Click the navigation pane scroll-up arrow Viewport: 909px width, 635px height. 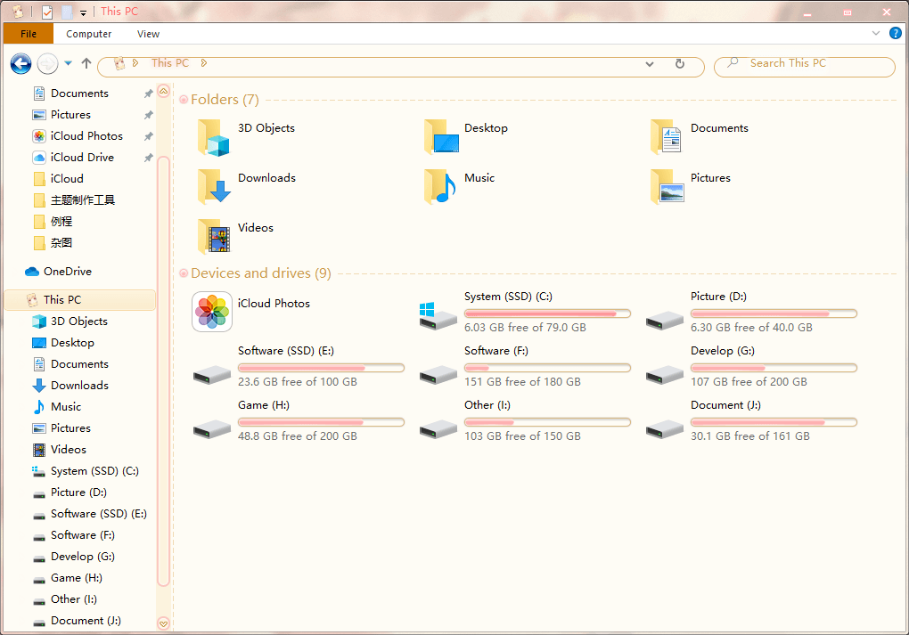click(x=163, y=91)
